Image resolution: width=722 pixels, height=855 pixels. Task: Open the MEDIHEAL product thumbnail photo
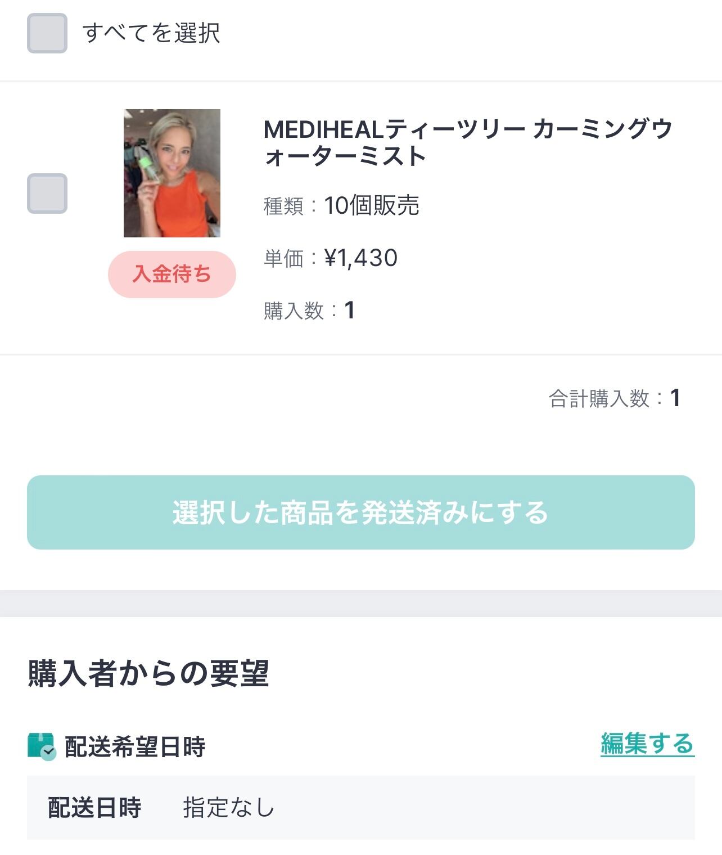point(172,173)
